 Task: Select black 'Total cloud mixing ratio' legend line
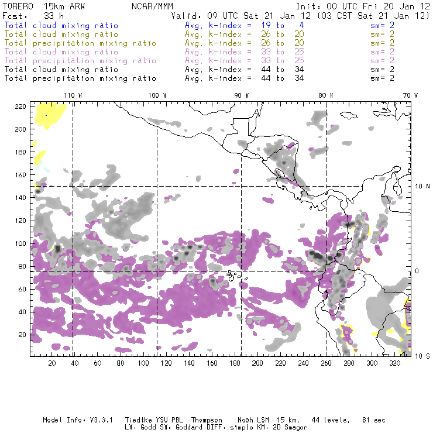click(61, 70)
